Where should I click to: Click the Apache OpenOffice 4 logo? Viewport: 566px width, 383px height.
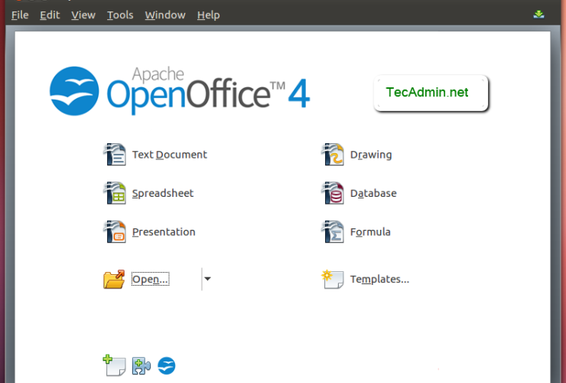pyautogui.click(x=180, y=90)
